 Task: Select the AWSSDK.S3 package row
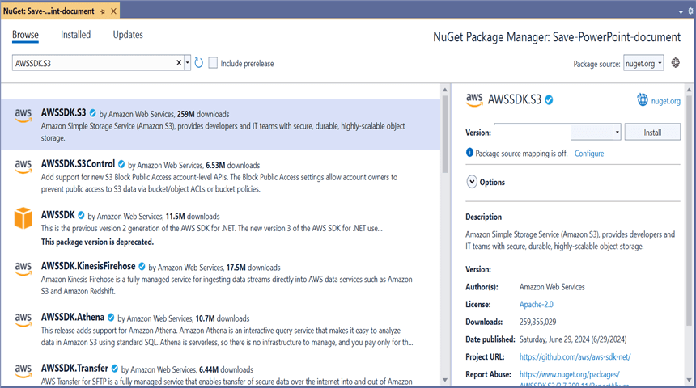pyautogui.click(x=221, y=124)
